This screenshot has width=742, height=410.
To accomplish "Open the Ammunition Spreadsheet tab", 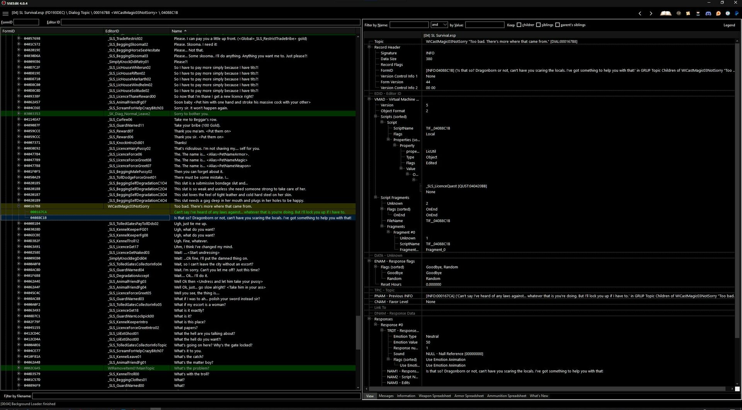I will [506, 396].
